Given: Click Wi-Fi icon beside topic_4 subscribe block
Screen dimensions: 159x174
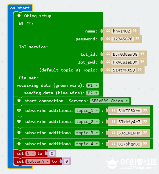Looking at the screenshot, I should click(19, 144).
